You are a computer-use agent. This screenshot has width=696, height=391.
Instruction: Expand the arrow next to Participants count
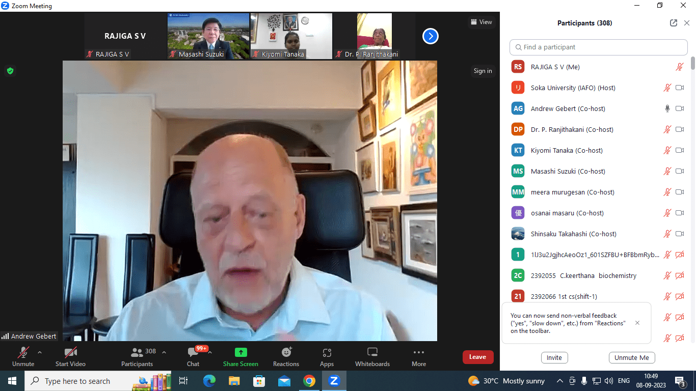pos(164,352)
